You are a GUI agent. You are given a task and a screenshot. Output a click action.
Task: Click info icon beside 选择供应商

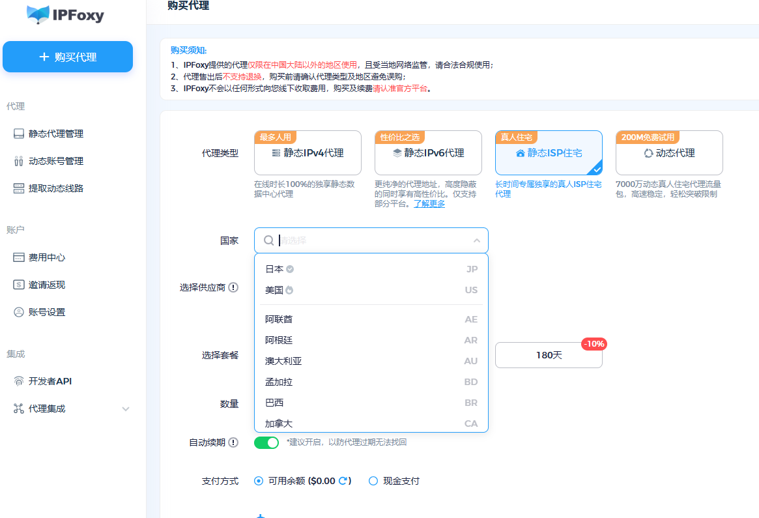pyautogui.click(x=233, y=287)
